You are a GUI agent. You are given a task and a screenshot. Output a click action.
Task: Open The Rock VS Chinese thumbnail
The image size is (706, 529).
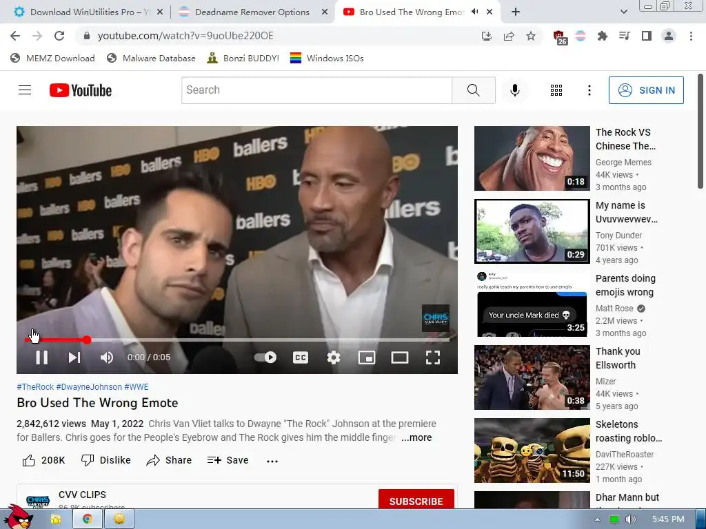(x=532, y=158)
